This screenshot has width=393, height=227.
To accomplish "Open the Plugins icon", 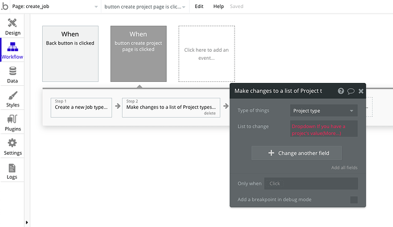I will click(13, 119).
